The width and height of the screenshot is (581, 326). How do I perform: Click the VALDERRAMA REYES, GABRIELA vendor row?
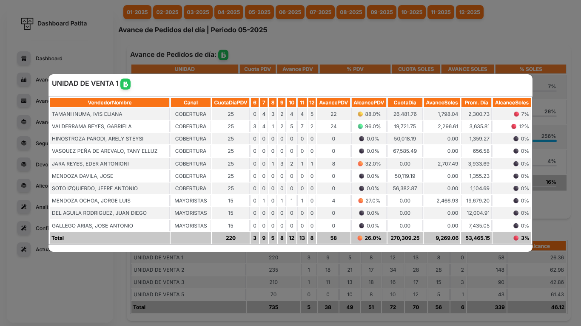point(106,126)
